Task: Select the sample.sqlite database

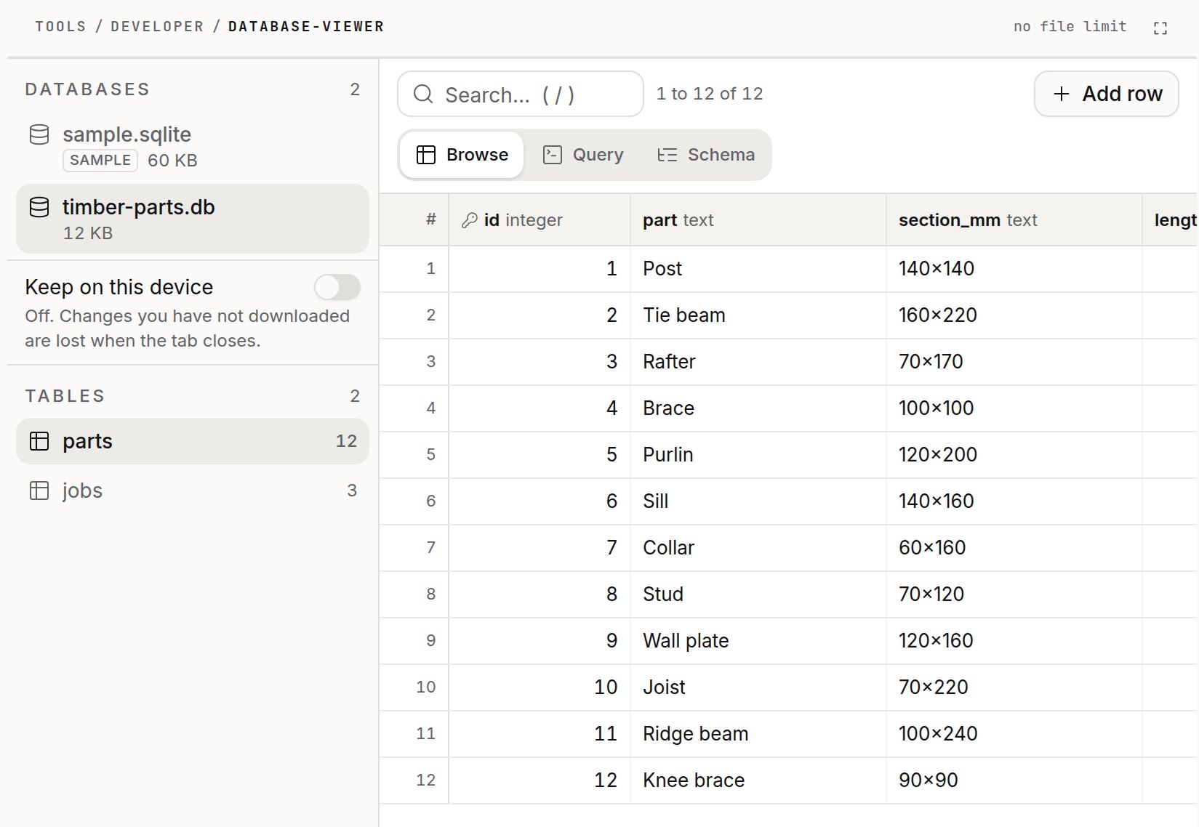Action: click(193, 146)
